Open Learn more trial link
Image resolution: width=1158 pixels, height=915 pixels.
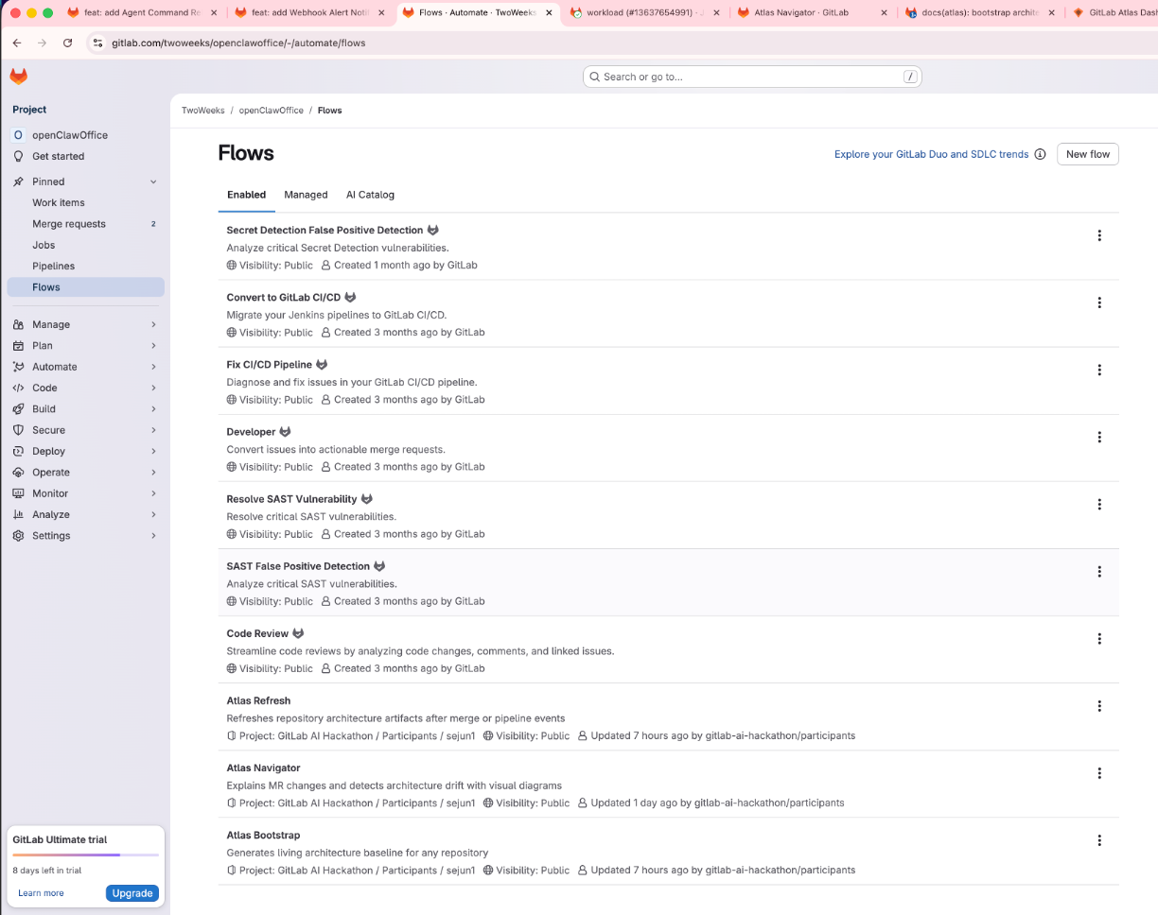pos(41,893)
